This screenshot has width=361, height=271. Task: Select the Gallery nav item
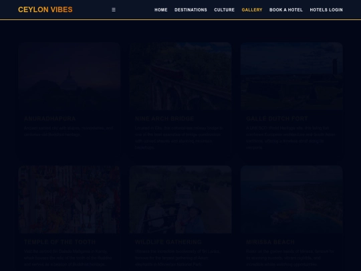point(252,10)
